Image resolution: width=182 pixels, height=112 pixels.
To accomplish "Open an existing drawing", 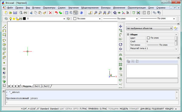I will [10, 13].
